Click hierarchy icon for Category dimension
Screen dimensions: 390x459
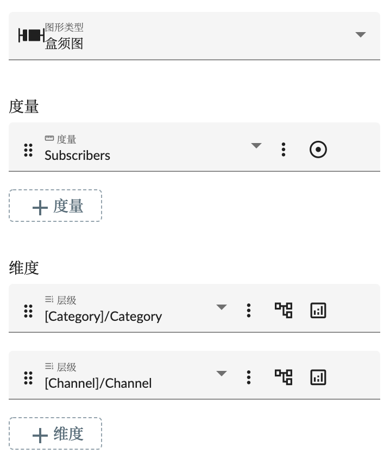click(x=284, y=311)
